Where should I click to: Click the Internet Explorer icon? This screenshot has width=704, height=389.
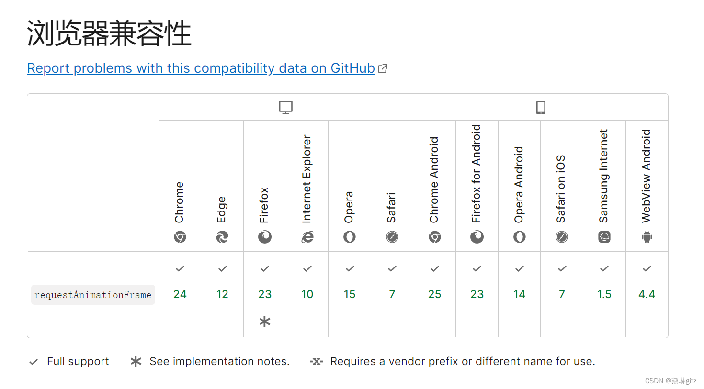coord(307,236)
